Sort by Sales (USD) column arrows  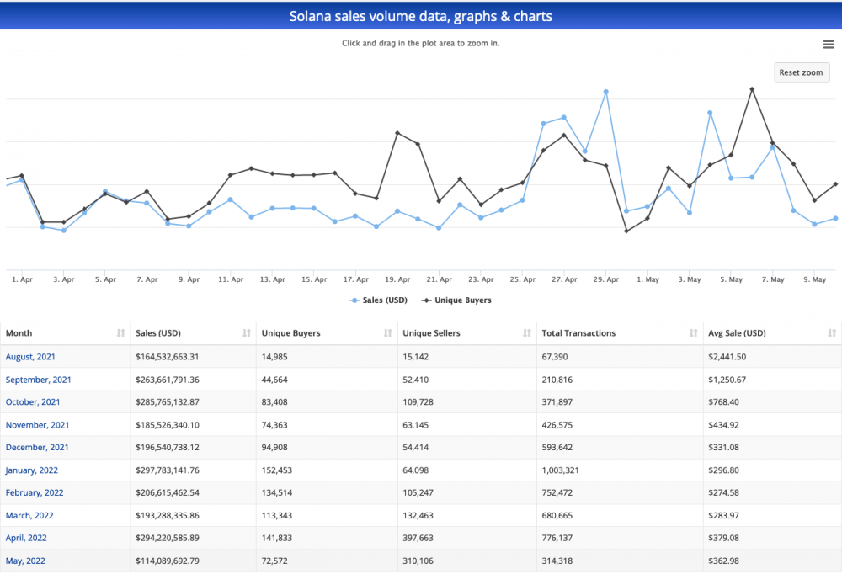click(247, 333)
